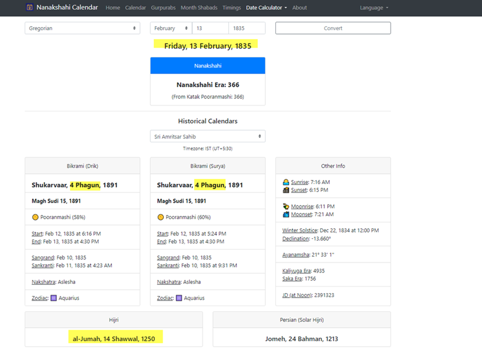Click the moonrise icon in Other Info
Image resolution: width=482 pixels, height=351 pixels.
286,207
